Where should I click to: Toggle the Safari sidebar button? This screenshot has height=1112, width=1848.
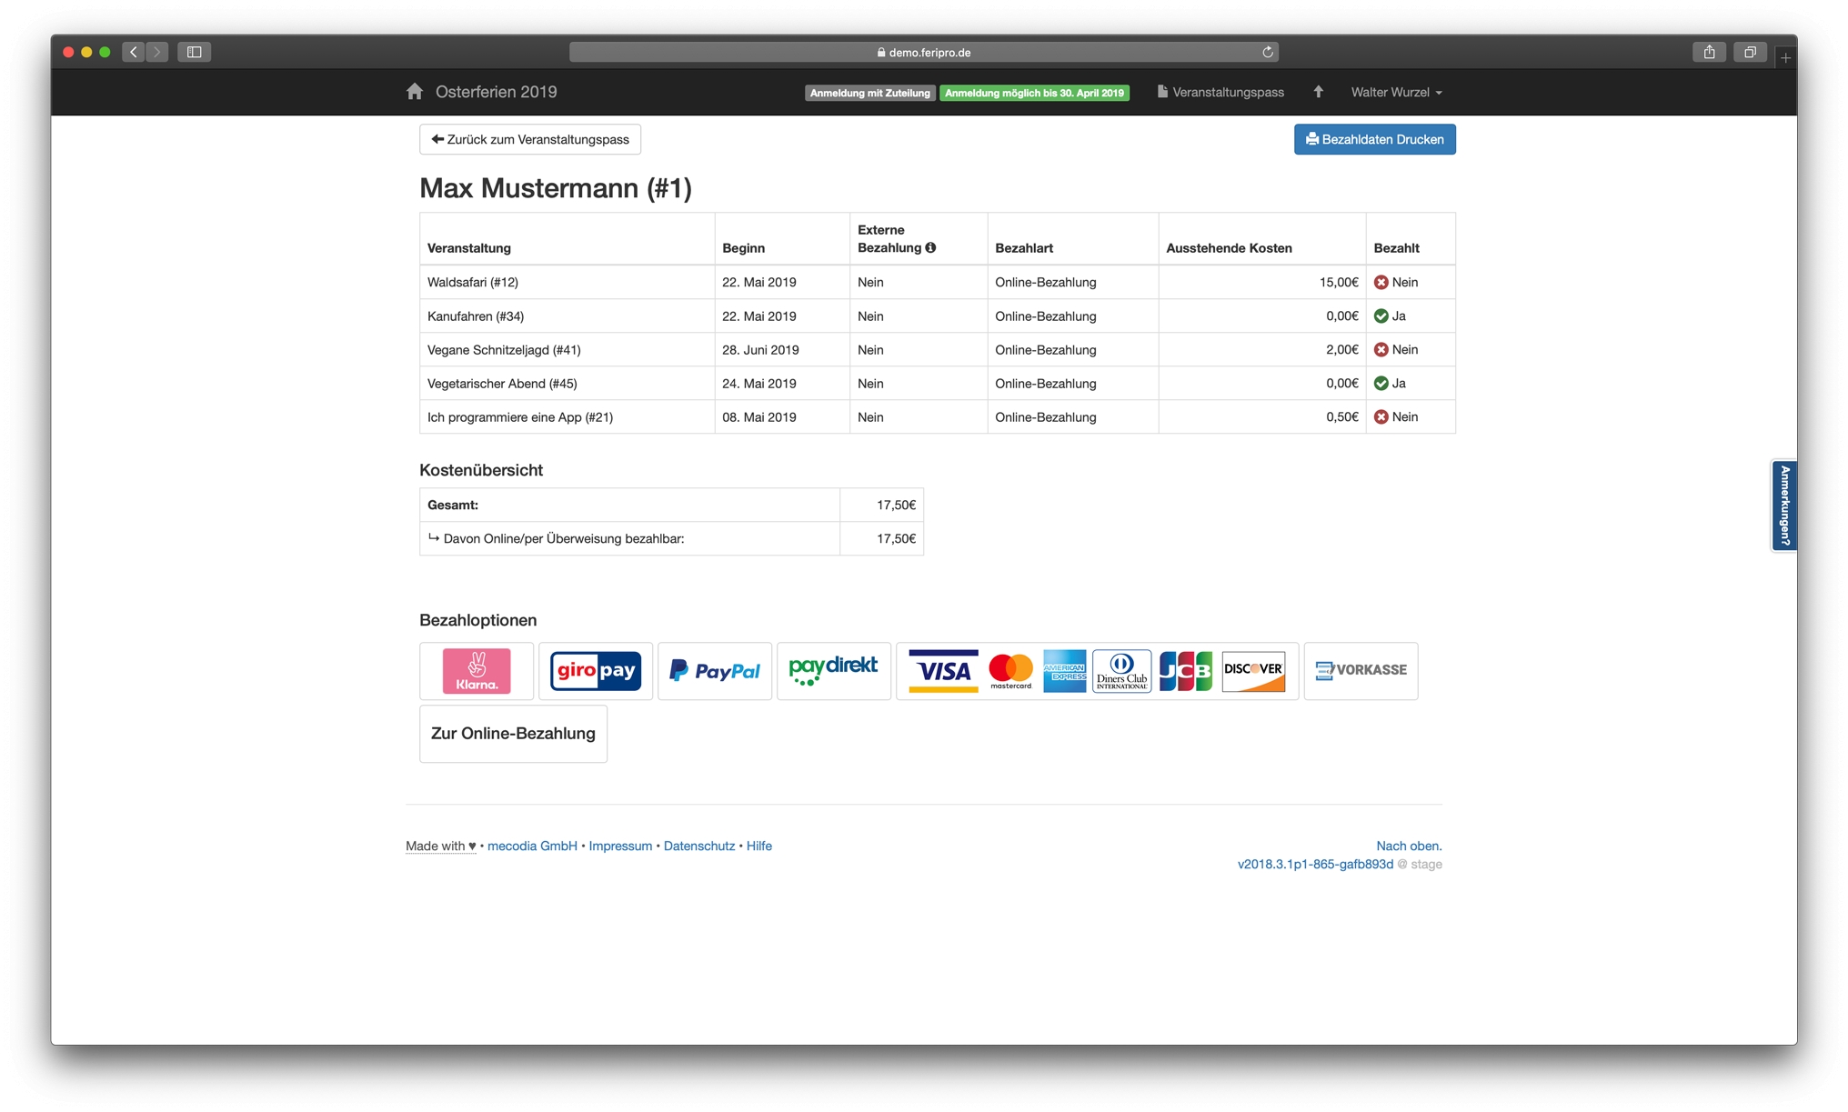tap(194, 53)
